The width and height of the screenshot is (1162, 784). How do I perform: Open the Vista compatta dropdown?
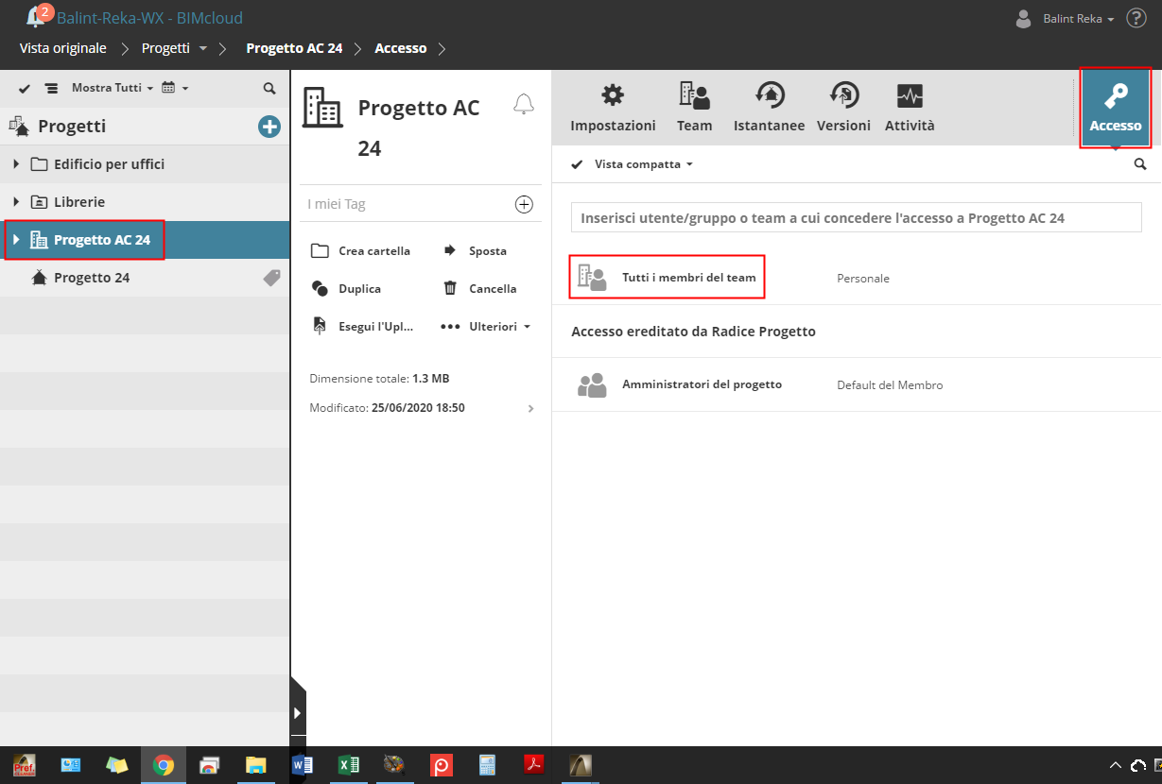644,164
